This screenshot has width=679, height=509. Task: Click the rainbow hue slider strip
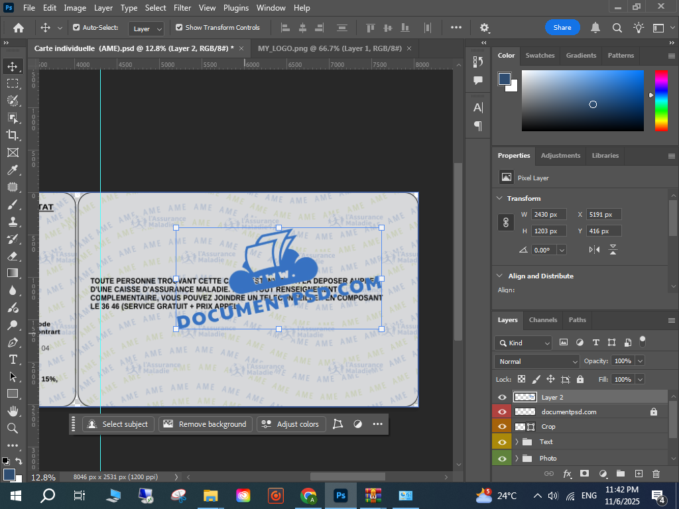[661, 100]
